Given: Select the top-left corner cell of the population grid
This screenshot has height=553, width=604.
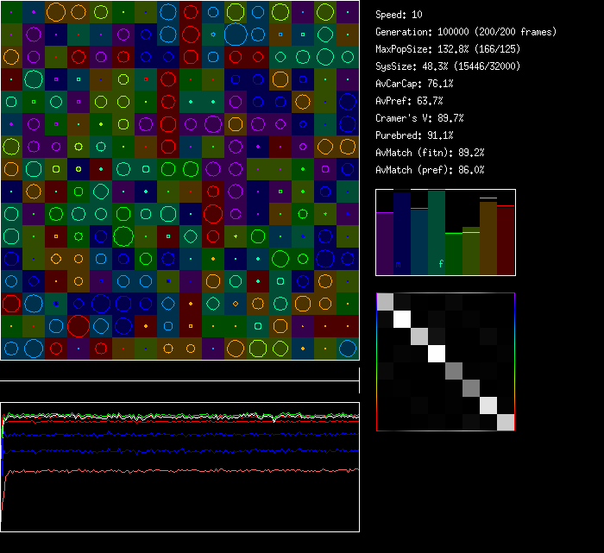Looking at the screenshot, I should [x=11, y=12].
